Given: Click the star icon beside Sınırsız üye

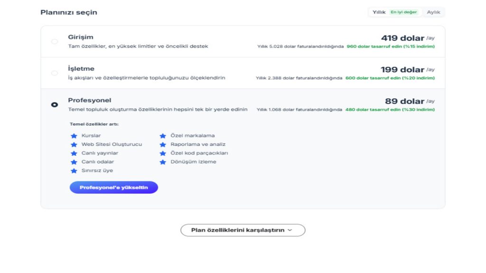Looking at the screenshot, I should [x=74, y=171].
